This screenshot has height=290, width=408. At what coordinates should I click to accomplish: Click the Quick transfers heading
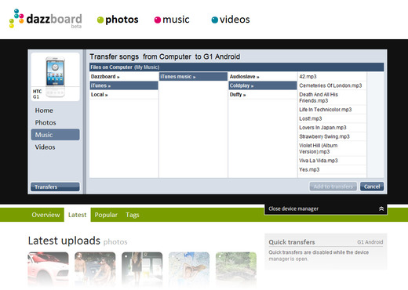tap(292, 242)
